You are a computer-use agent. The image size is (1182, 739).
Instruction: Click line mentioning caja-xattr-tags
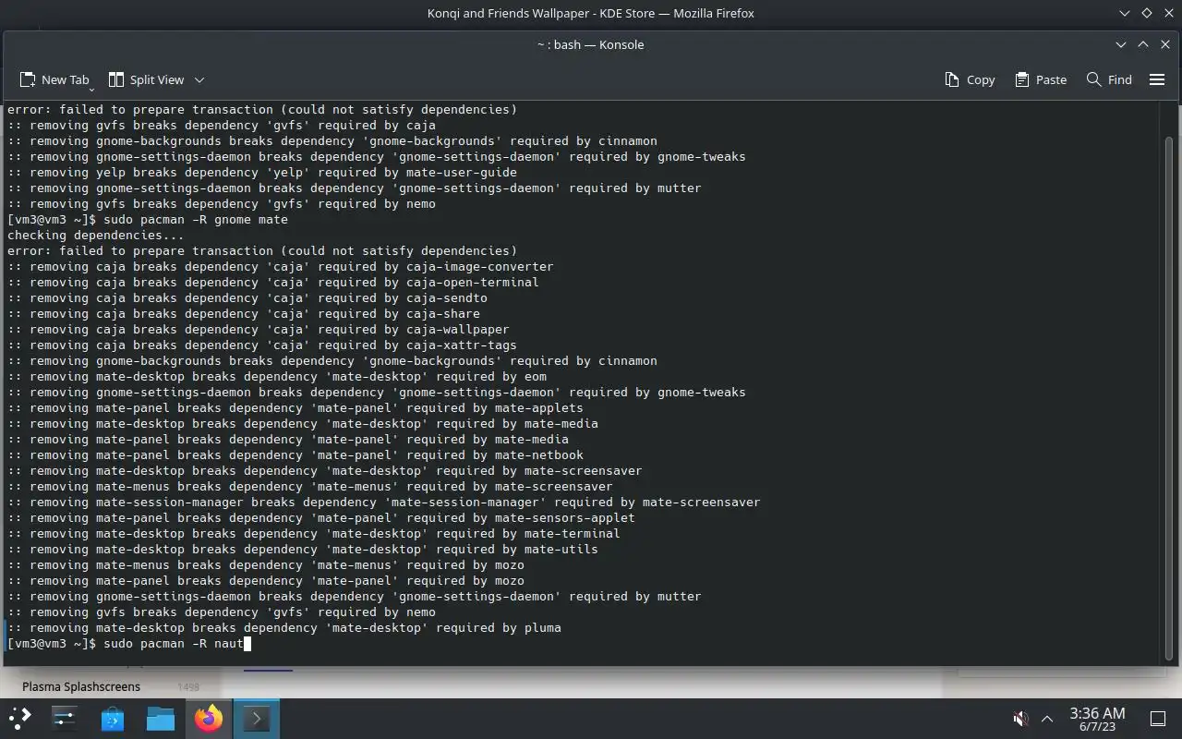tap(262, 345)
